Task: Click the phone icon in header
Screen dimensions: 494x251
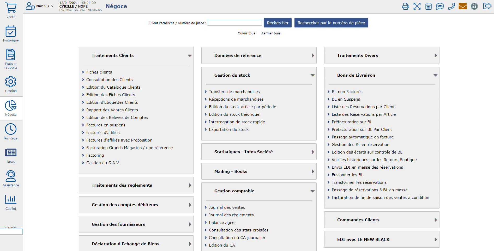Action: pyautogui.click(x=451, y=6)
